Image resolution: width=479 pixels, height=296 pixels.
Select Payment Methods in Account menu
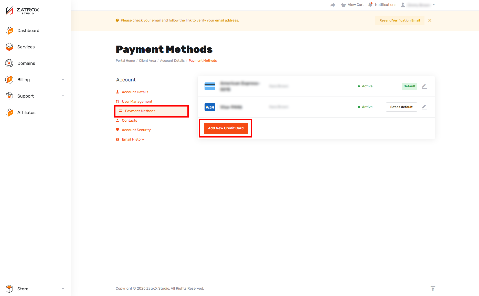click(x=151, y=111)
